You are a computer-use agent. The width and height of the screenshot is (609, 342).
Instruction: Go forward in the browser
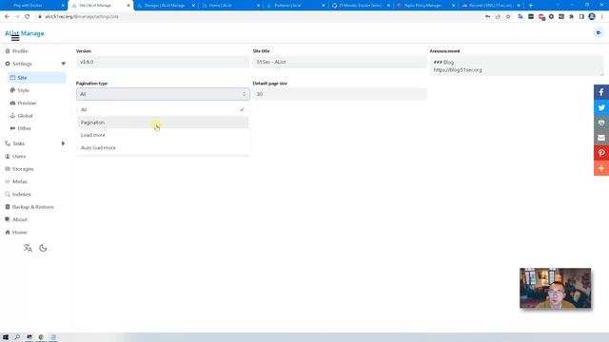coord(17,17)
